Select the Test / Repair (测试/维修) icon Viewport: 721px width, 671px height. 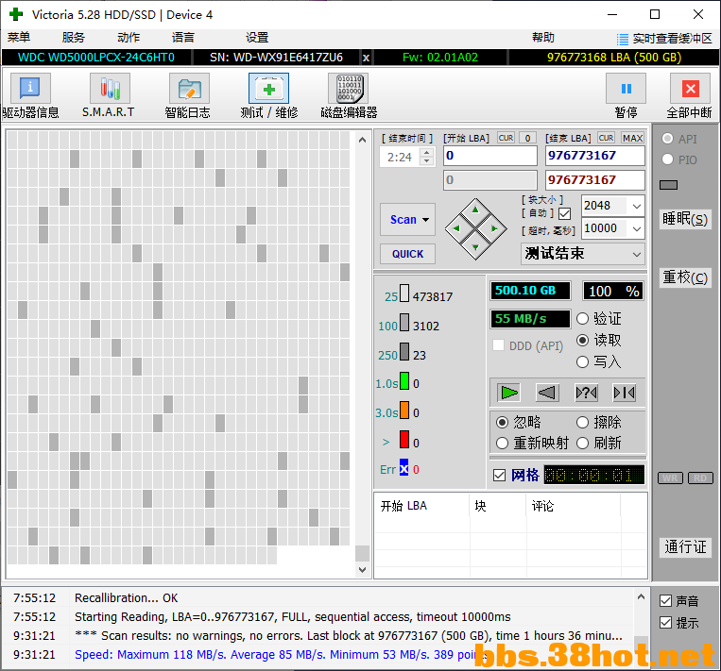268,89
